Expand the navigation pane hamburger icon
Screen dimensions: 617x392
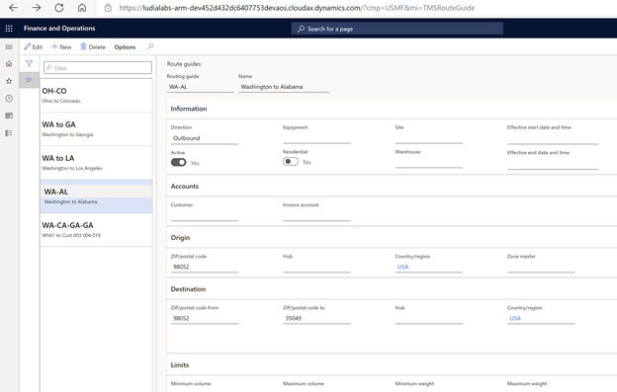(x=9, y=47)
